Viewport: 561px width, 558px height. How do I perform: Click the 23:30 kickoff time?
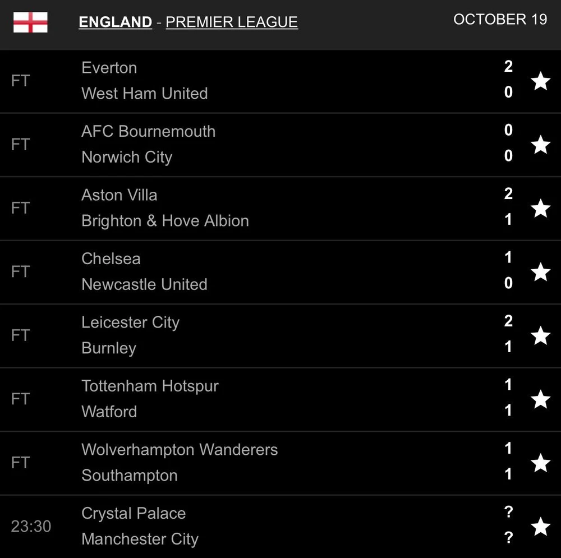tap(31, 527)
